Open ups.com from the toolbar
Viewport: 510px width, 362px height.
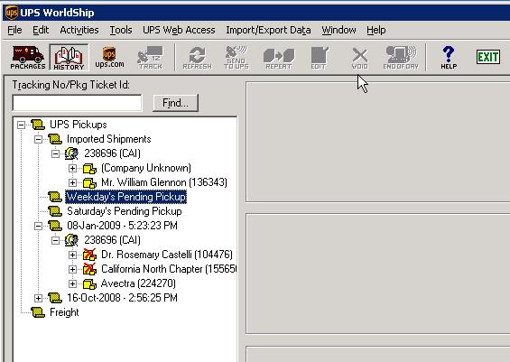tap(109, 58)
